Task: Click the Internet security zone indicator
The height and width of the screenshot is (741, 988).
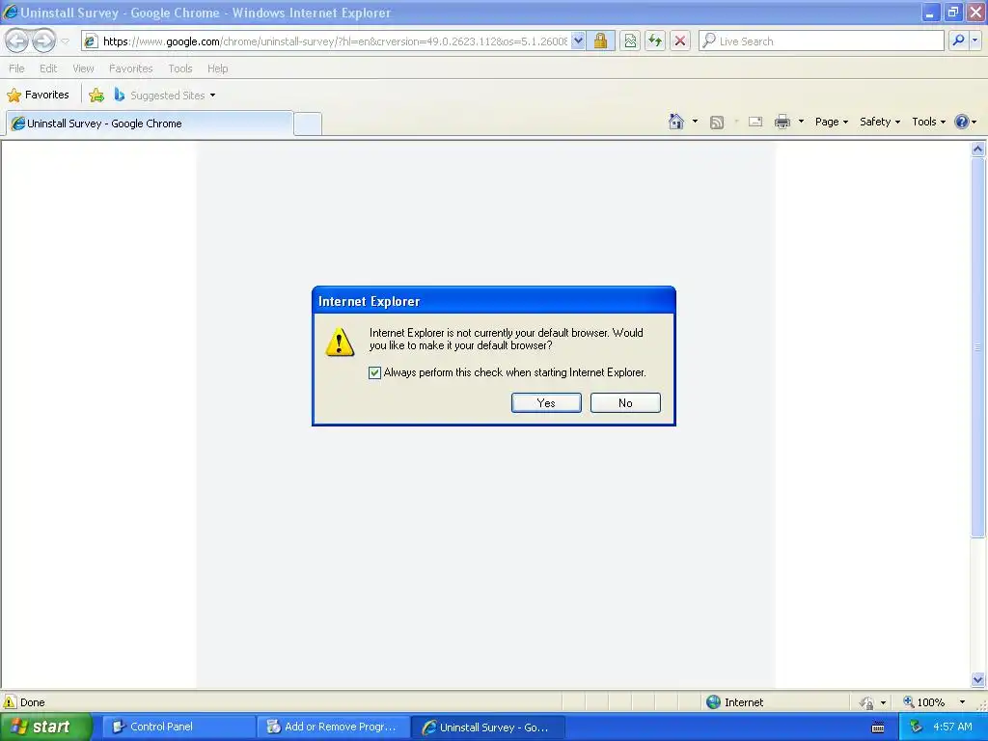Action: coord(734,702)
